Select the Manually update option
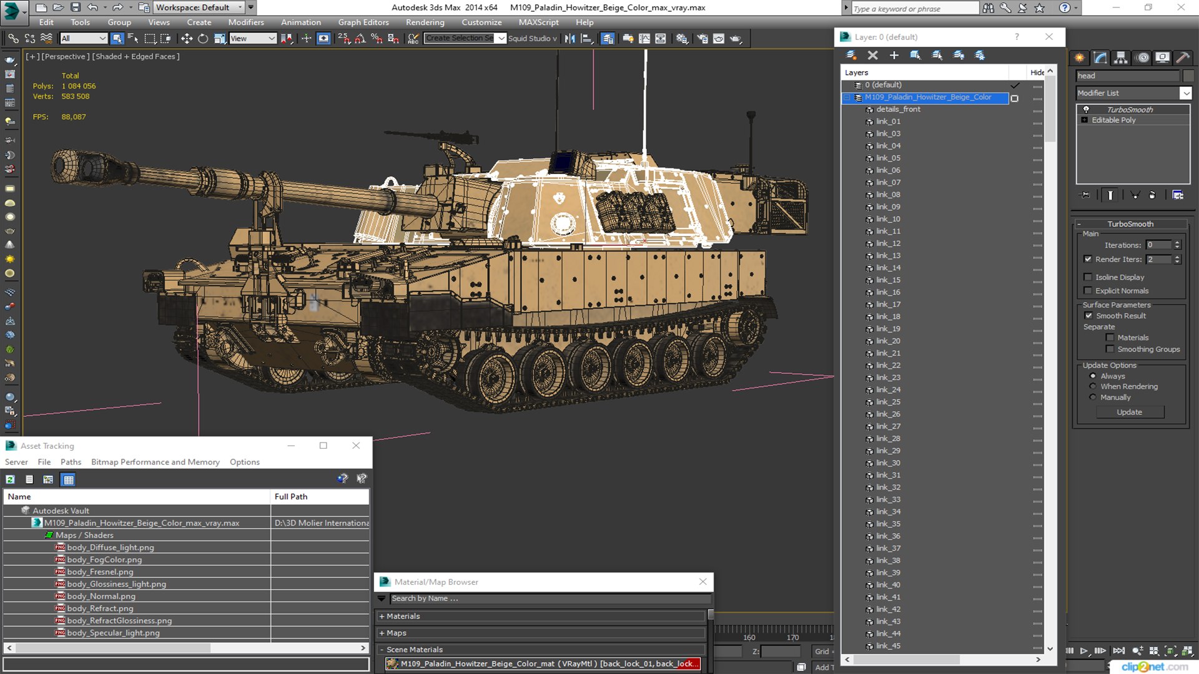Image resolution: width=1199 pixels, height=674 pixels. (1093, 398)
